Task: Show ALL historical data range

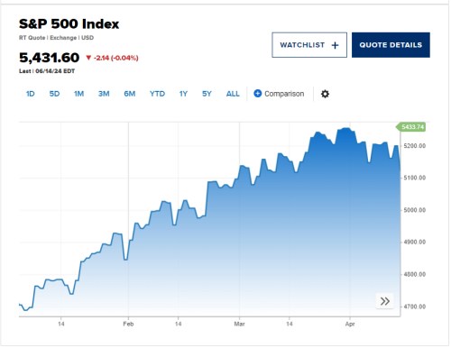Action: 233,94
